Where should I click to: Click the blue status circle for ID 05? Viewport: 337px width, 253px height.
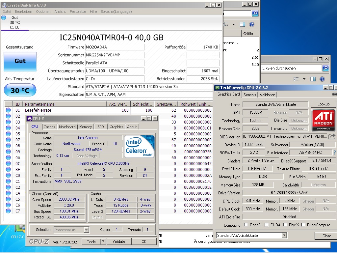pos(8,134)
